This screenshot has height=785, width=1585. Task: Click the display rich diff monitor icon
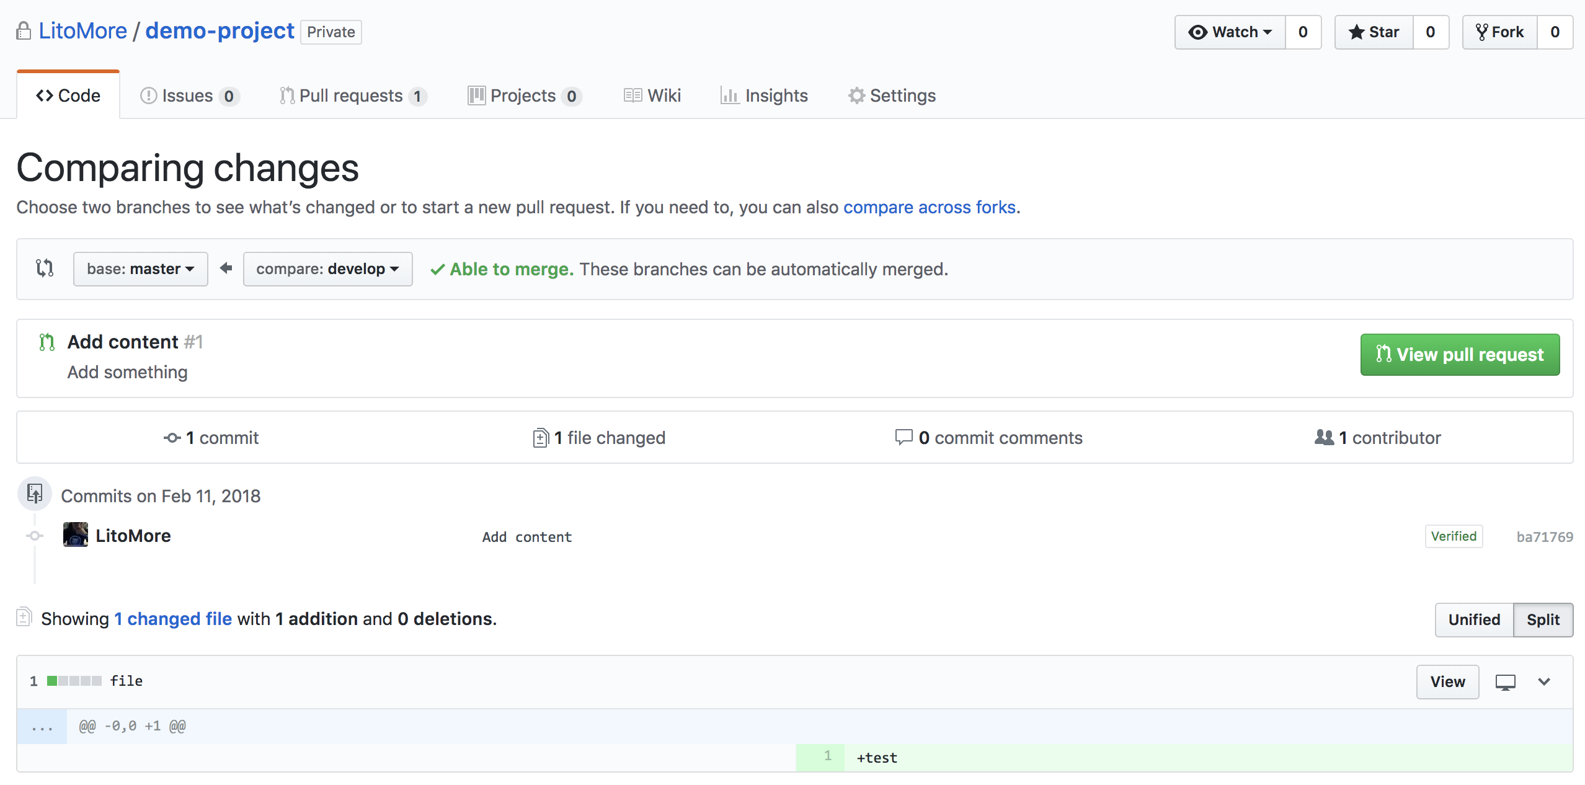coord(1505,682)
